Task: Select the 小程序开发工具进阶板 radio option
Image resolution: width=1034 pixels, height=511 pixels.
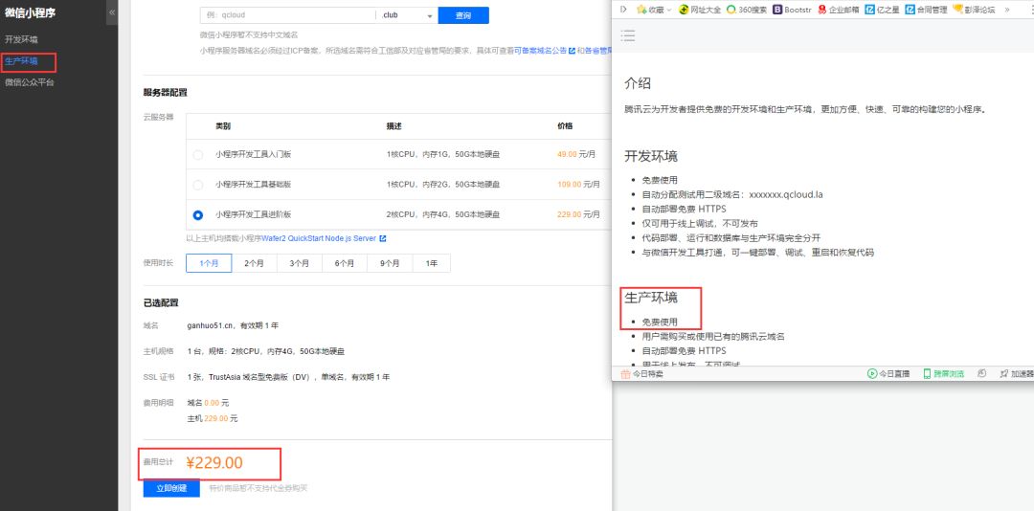Action: [198, 215]
